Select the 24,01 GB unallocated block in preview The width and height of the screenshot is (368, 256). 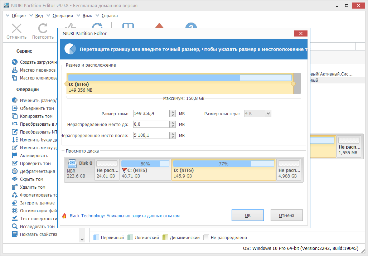107,170
